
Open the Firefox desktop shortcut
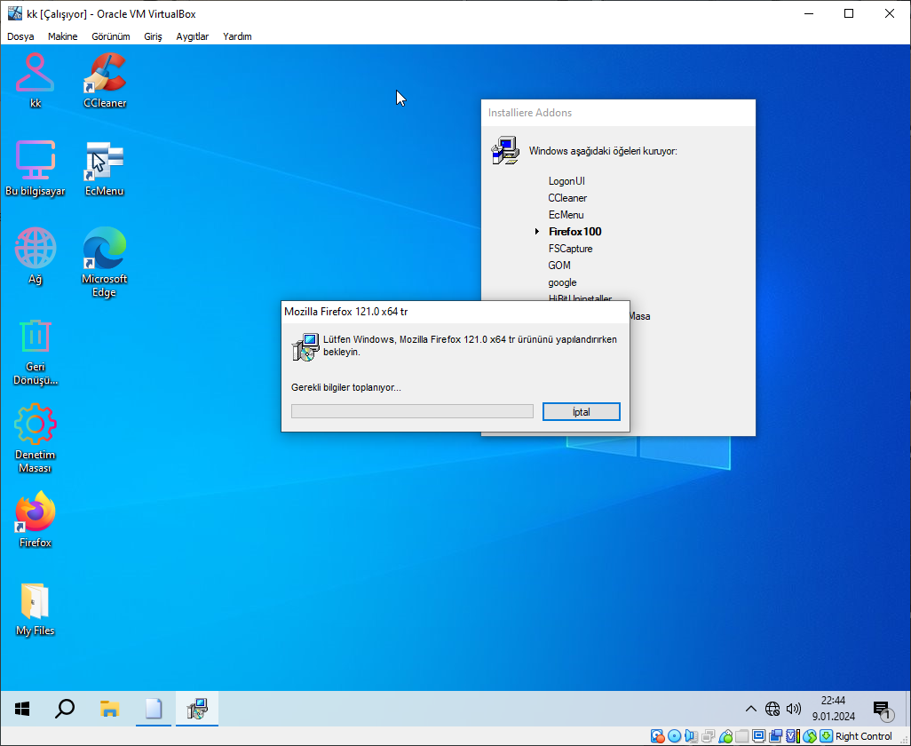pyautogui.click(x=35, y=519)
